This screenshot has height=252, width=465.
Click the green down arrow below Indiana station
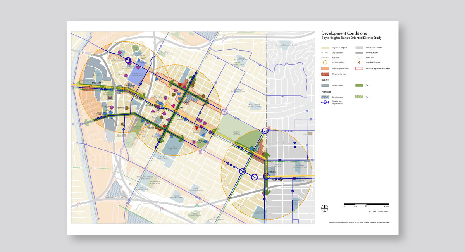266,192
